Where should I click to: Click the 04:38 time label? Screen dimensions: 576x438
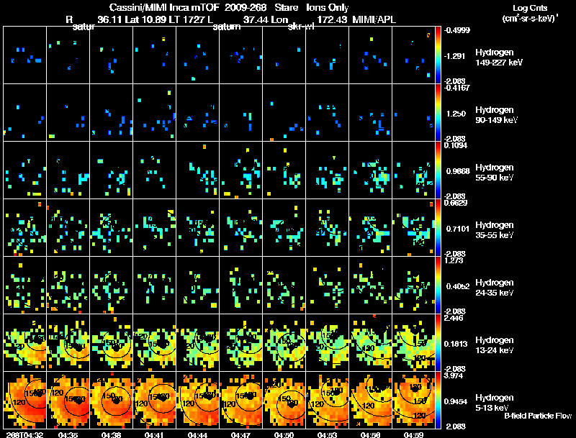pos(112,435)
